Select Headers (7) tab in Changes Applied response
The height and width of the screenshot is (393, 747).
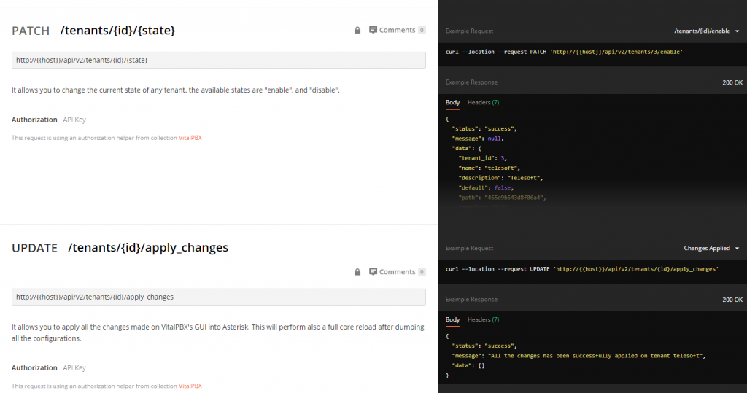(x=483, y=319)
